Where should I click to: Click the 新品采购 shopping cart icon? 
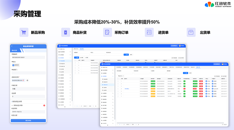point(24,32)
